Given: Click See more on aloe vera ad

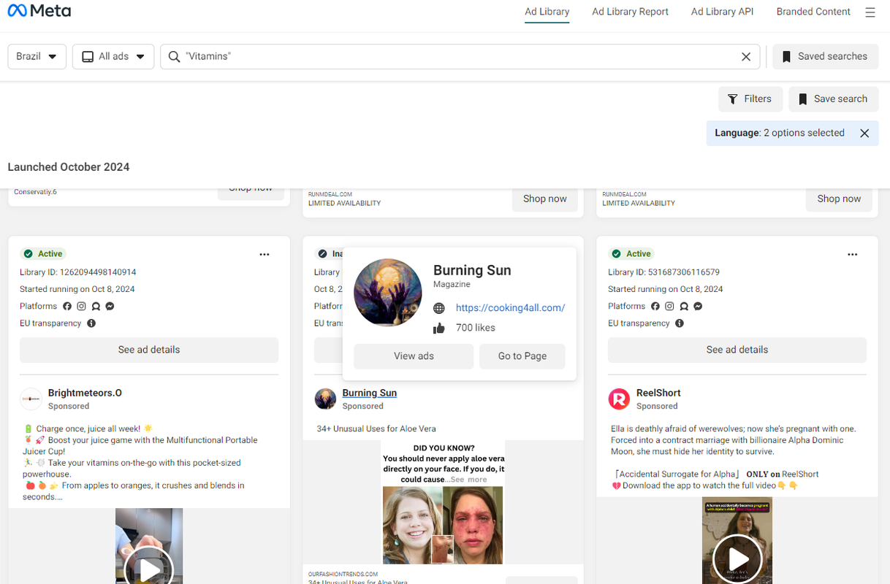Looking at the screenshot, I should [x=468, y=480].
